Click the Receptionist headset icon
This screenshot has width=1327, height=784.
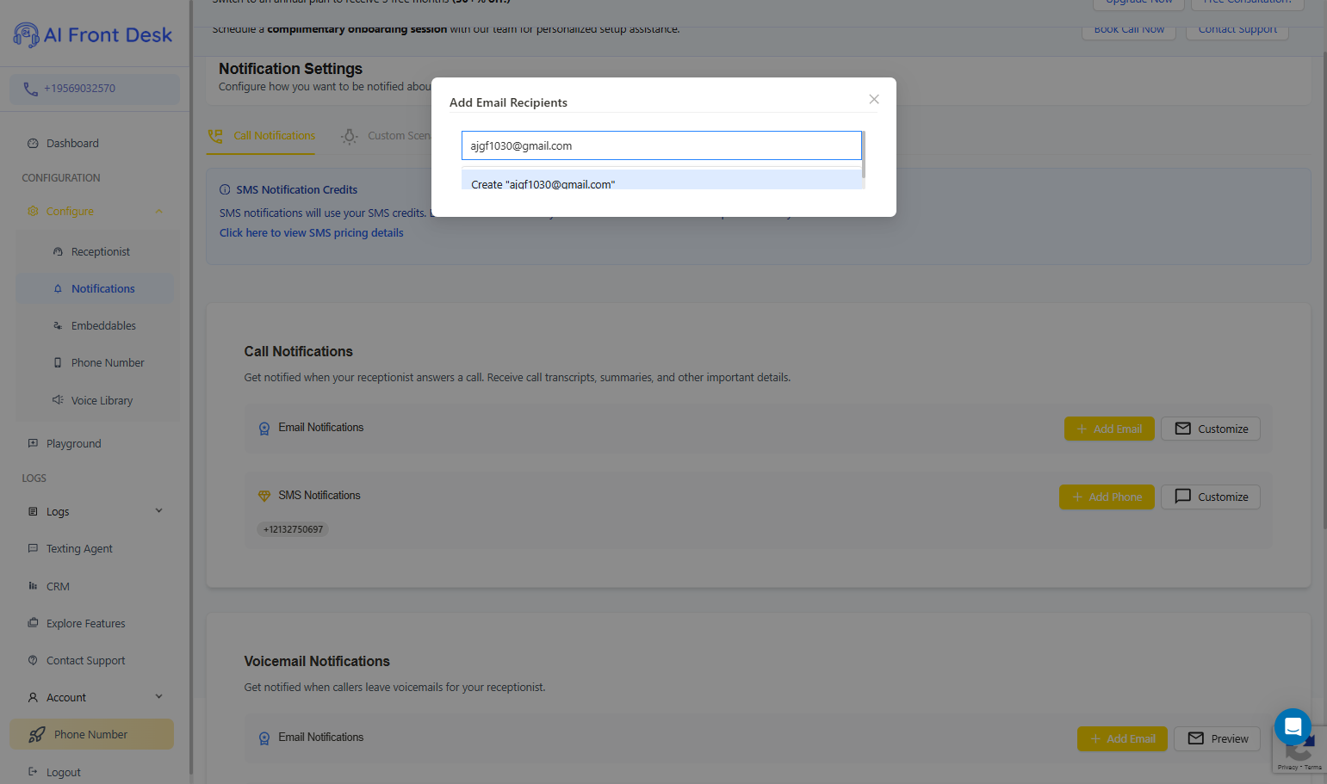coord(58,252)
